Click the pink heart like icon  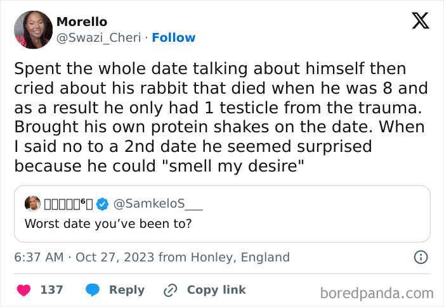(x=23, y=290)
